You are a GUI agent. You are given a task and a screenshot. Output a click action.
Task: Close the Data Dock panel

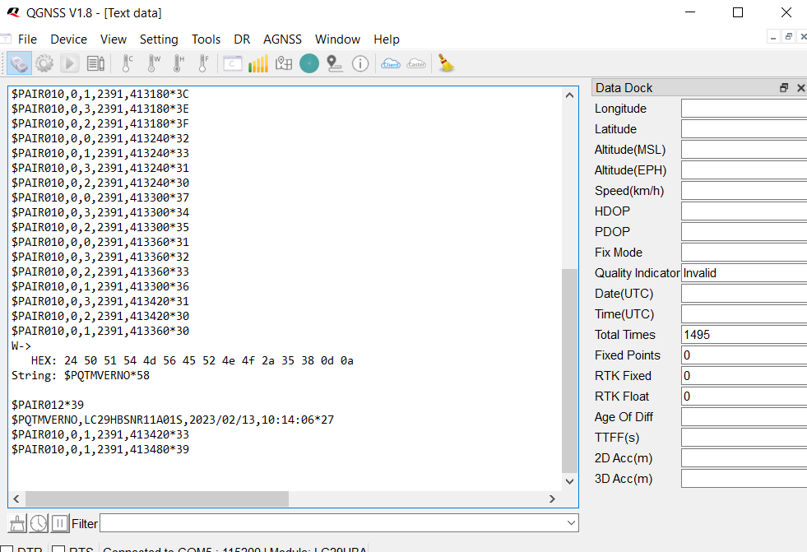click(800, 88)
